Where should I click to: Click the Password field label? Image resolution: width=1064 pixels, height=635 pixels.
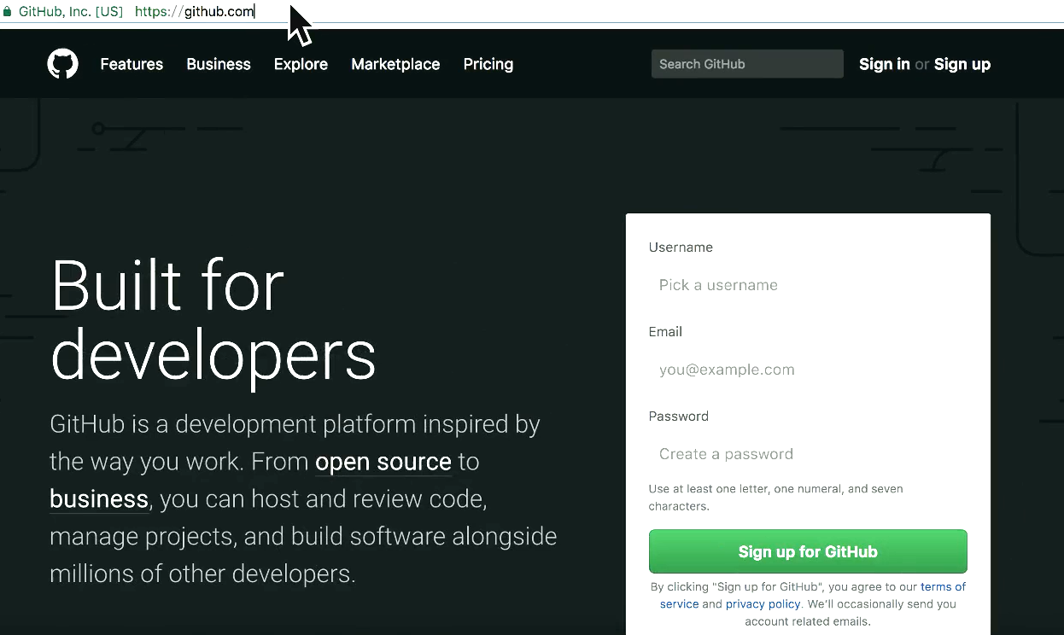coord(679,417)
